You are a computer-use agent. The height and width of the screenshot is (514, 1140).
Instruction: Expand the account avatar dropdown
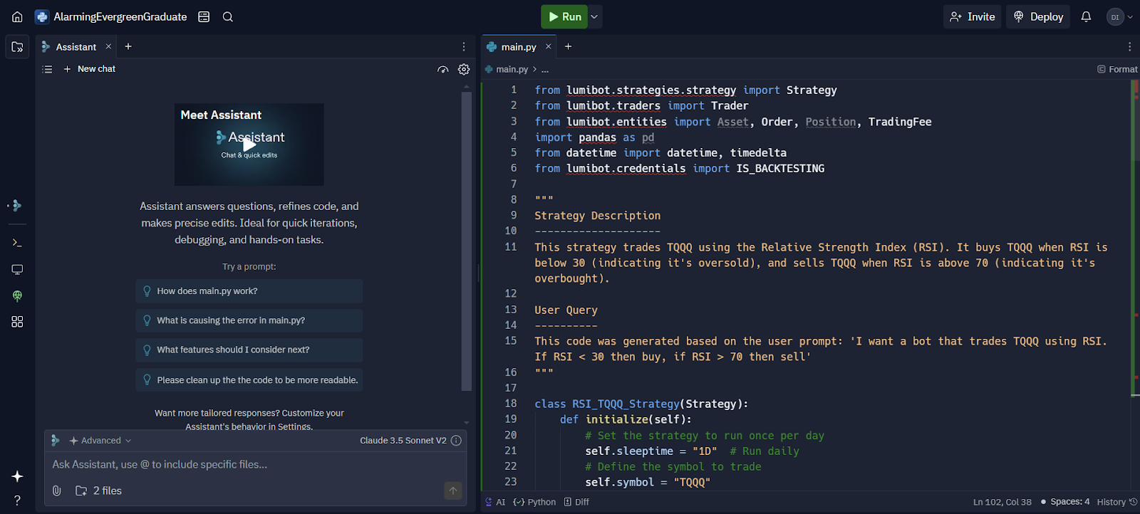coord(1120,16)
